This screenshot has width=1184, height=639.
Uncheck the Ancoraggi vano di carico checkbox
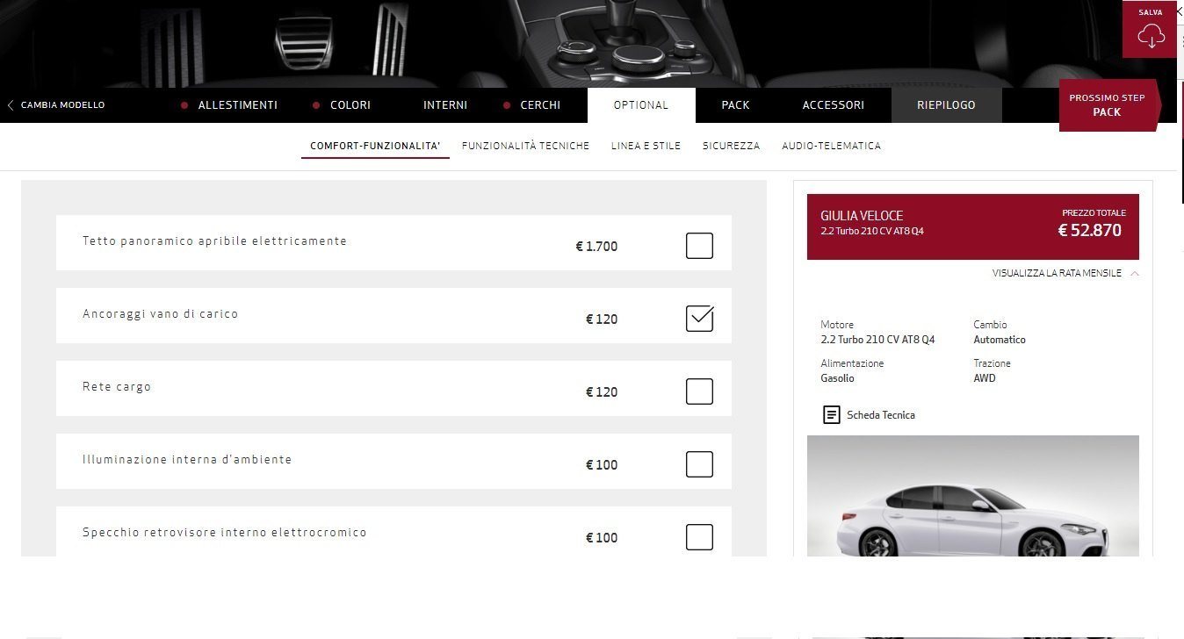tap(699, 319)
